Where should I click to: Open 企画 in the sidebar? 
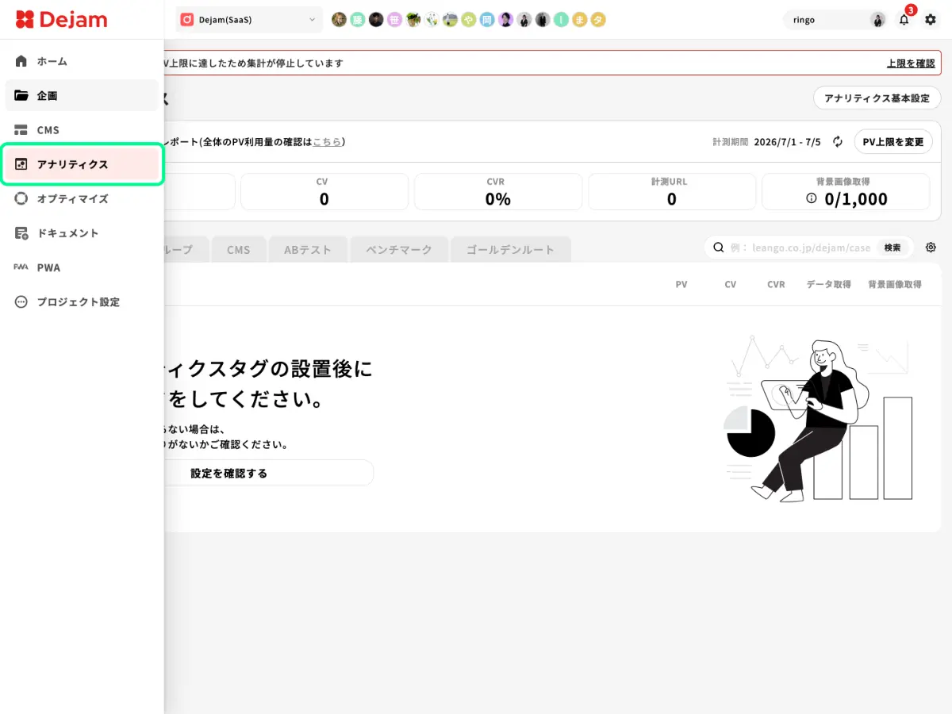[82, 95]
